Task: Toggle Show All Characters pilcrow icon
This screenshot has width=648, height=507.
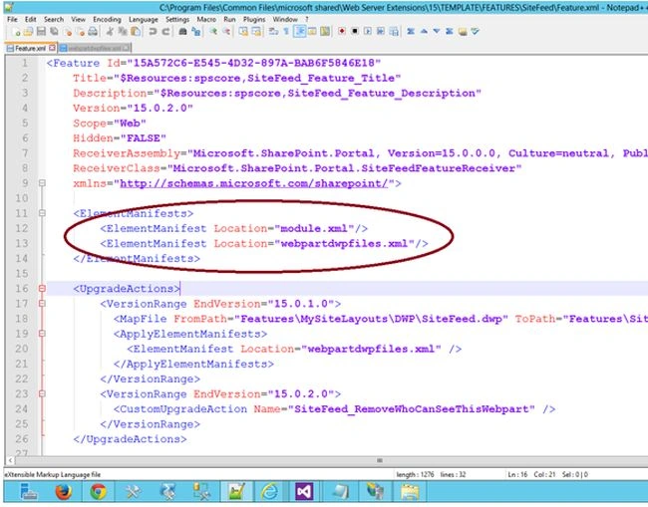Action: 286,32
